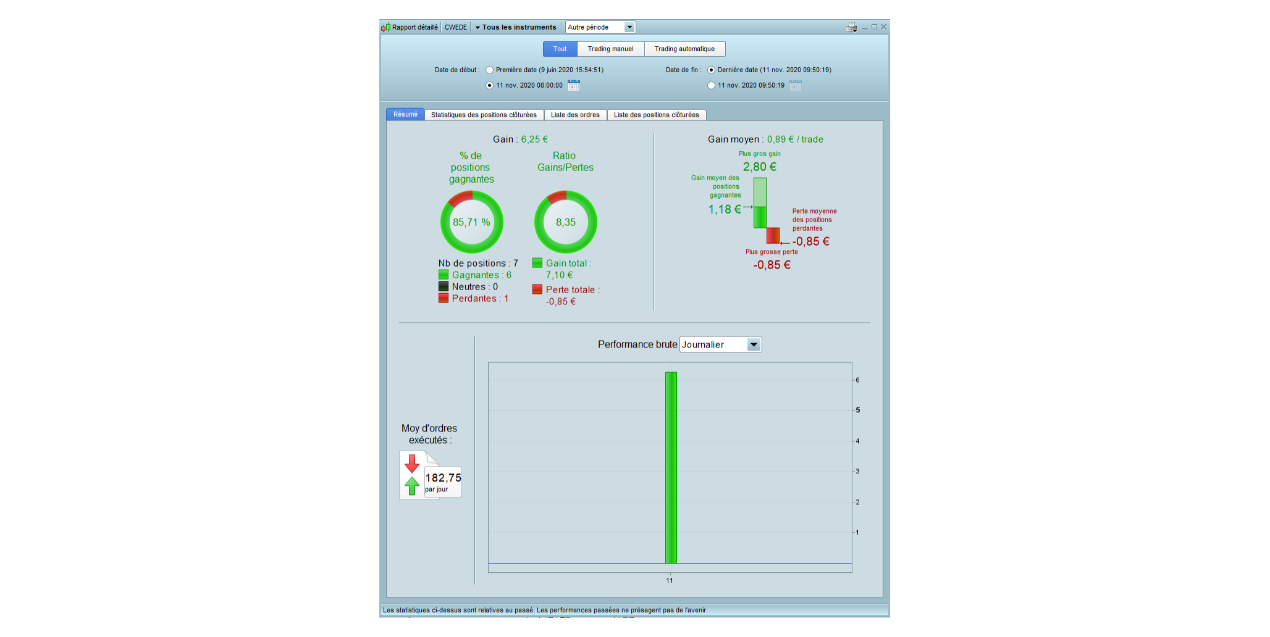Image resolution: width=1270 pixels, height=637 pixels.
Task: Select Première date radio button
Action: click(489, 70)
